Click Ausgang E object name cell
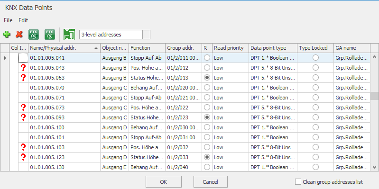 (x=115, y=167)
